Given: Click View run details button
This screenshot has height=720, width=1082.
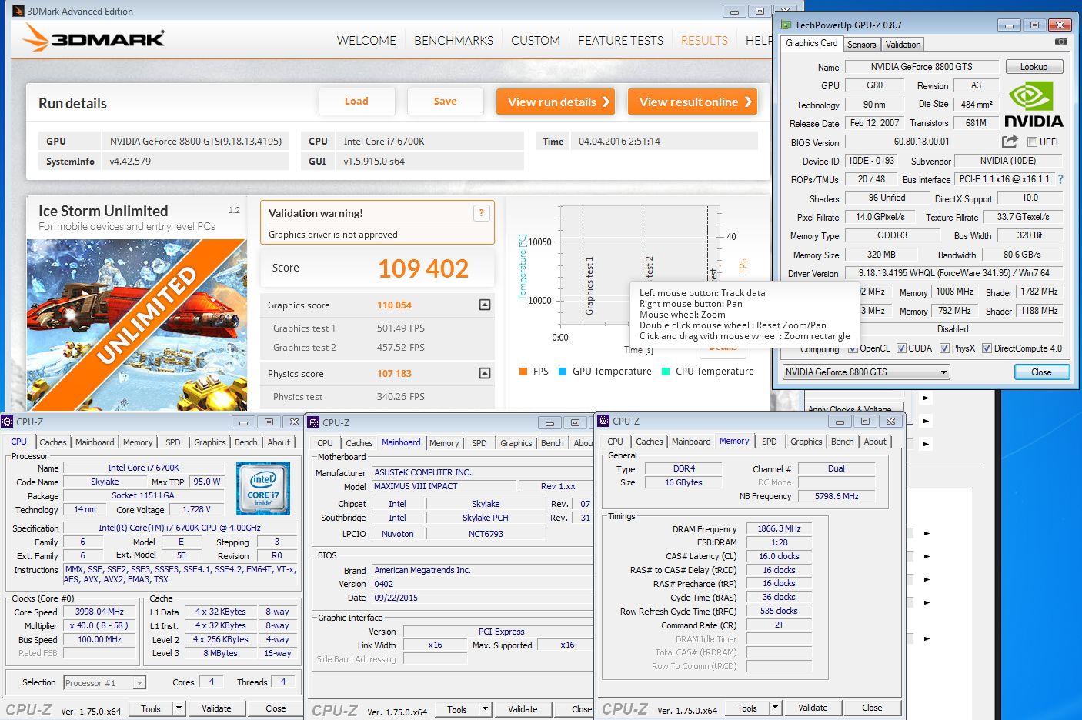Looking at the screenshot, I should (555, 102).
